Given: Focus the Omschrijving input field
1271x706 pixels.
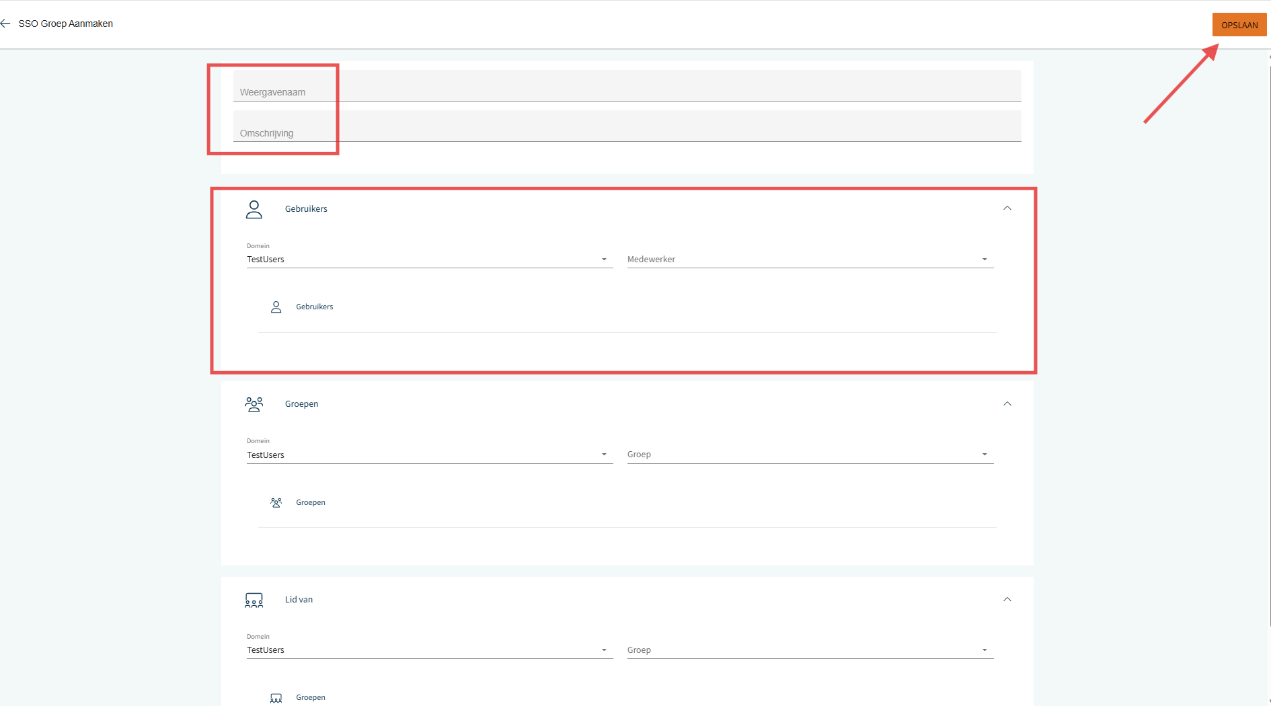Looking at the screenshot, I should click(x=627, y=127).
